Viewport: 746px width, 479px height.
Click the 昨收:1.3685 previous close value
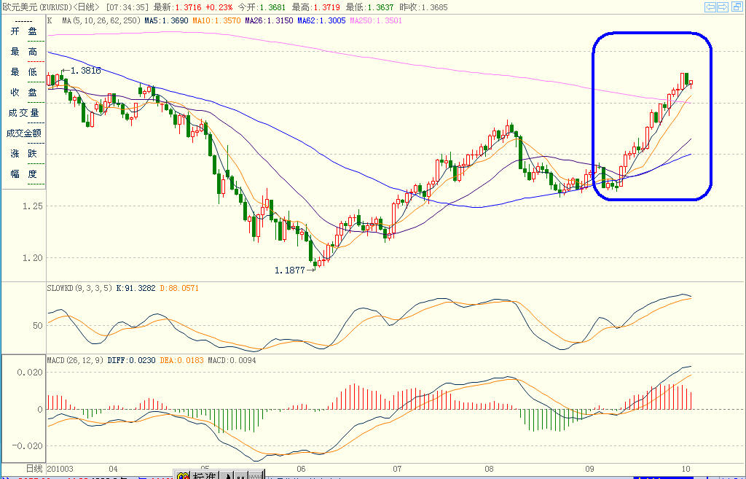(424, 7)
